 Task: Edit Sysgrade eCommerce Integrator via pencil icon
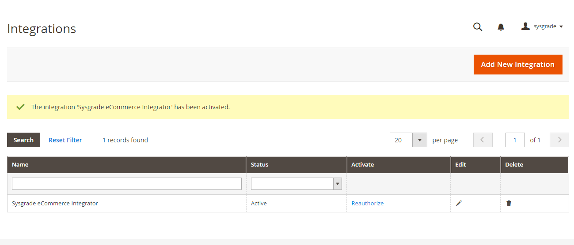459,203
